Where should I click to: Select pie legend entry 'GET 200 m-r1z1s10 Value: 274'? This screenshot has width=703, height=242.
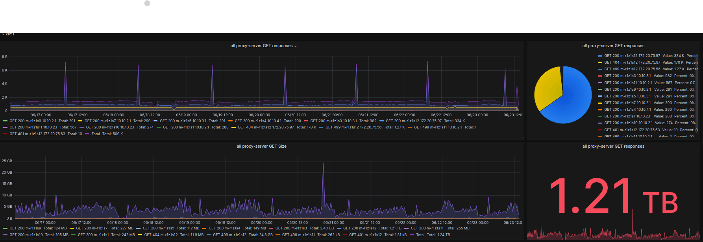click(647, 123)
